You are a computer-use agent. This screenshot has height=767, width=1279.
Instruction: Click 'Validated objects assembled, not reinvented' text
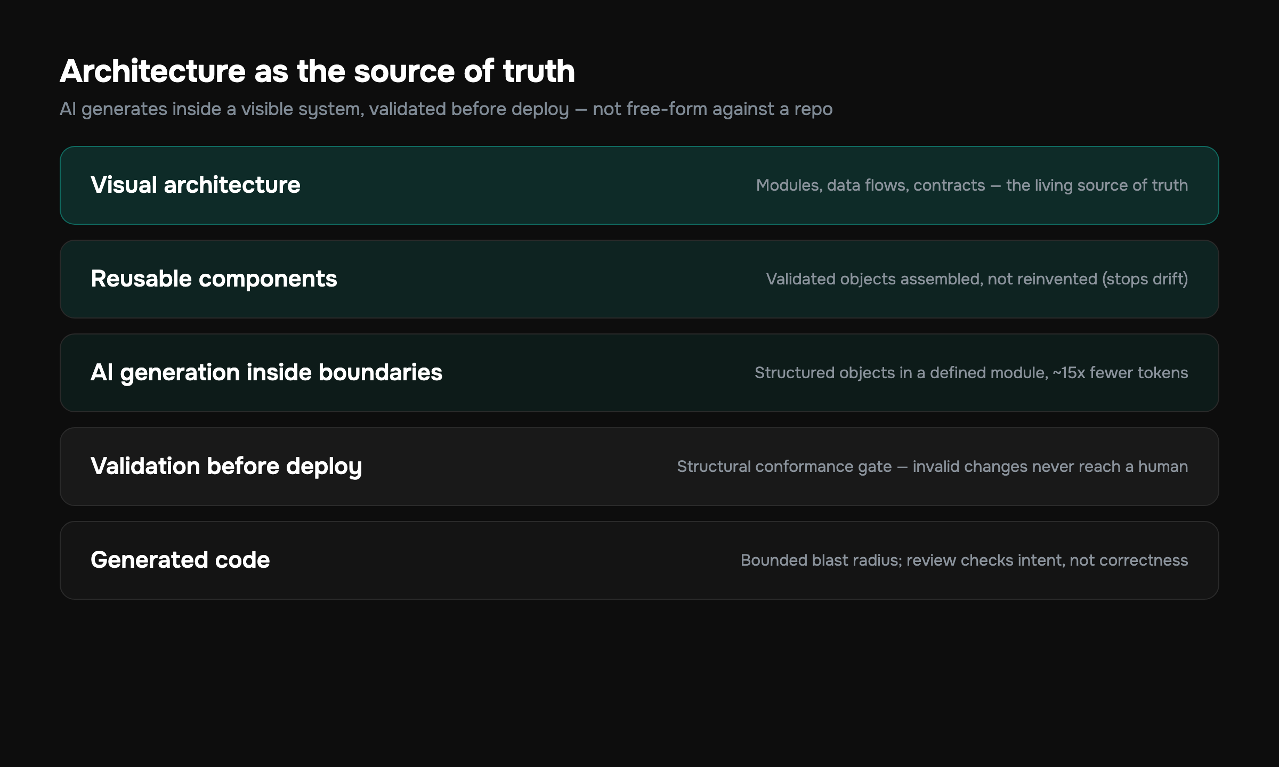point(977,279)
